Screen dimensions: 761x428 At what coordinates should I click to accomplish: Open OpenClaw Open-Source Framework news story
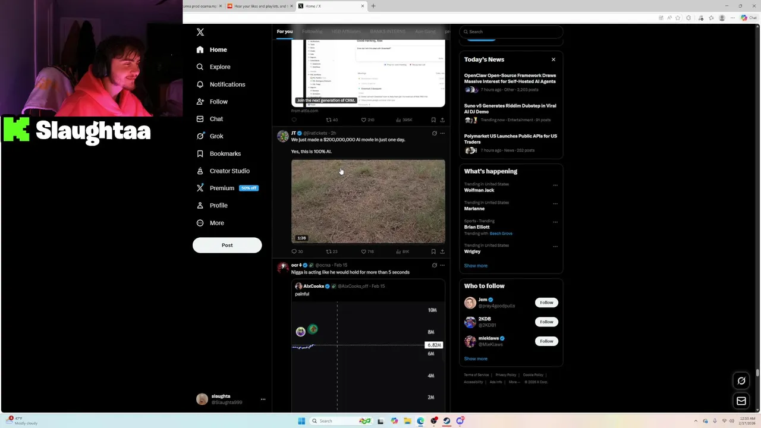tap(510, 82)
